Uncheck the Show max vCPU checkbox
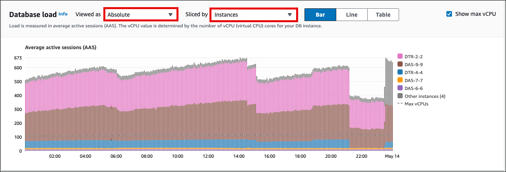Viewport: 506px width, 172px height. tap(449, 14)
